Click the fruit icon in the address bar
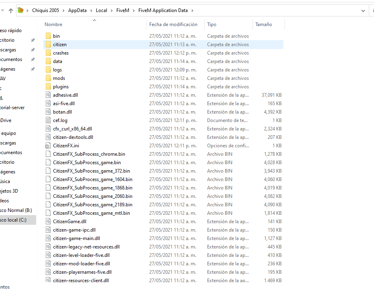The width and height of the screenshot is (374, 291). [20, 10]
